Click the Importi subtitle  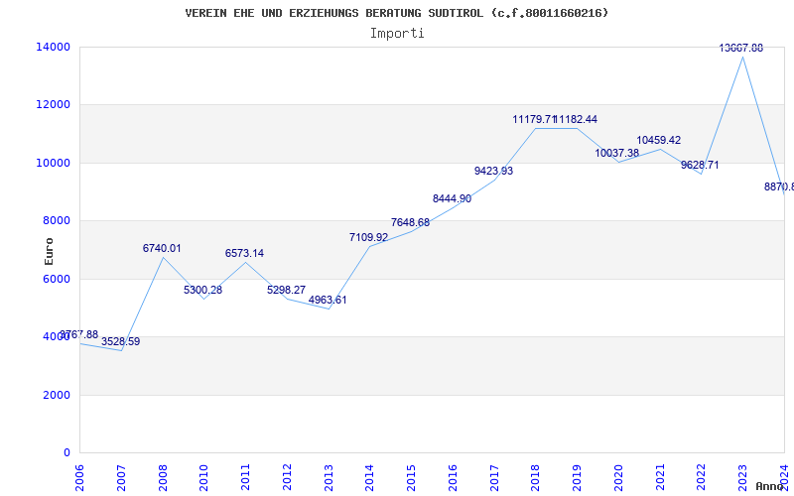397,34
